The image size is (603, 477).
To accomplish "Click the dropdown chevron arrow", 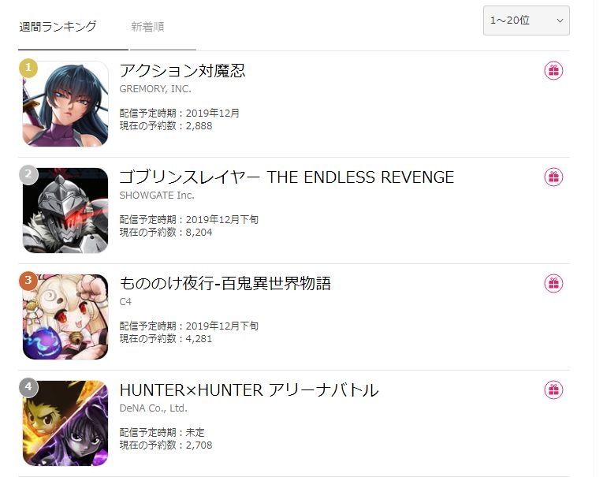I will coord(560,20).
